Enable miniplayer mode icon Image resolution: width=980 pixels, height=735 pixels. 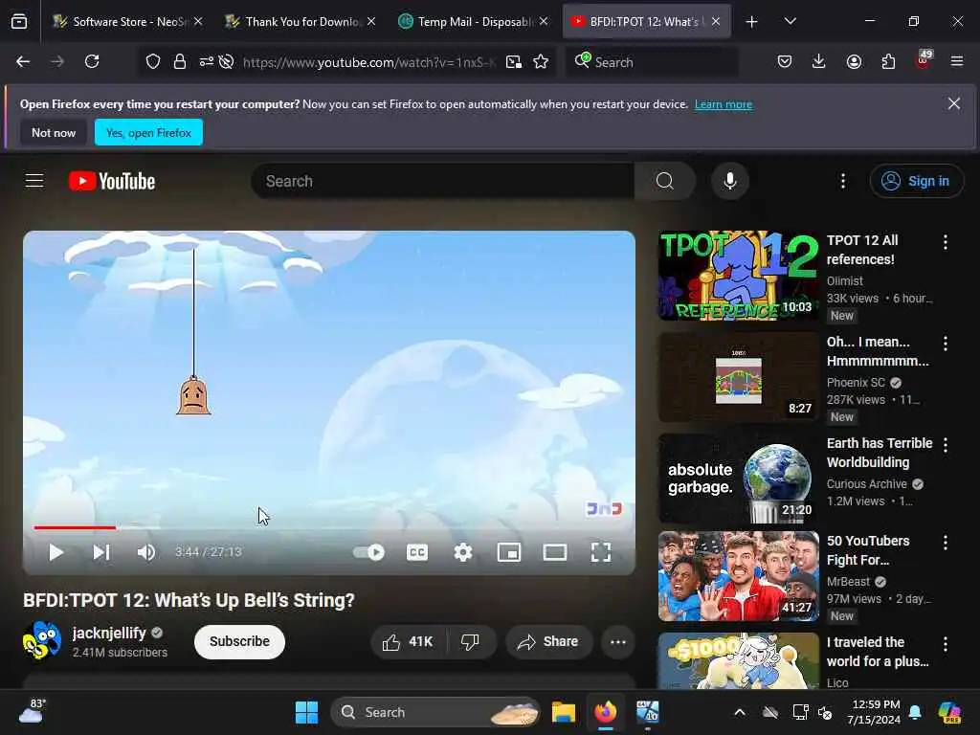(x=509, y=552)
